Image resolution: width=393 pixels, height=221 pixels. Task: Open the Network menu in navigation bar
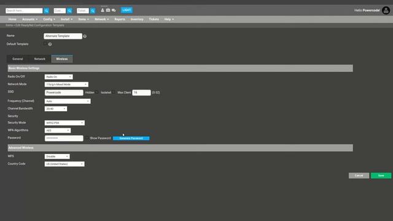coord(101,19)
